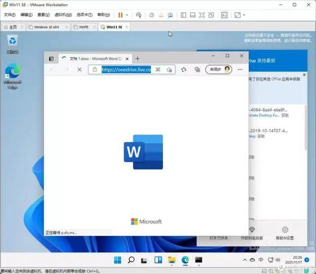Toggle the library sidebar panel icon
The height and width of the screenshot is (274, 316).
(x=183, y=15)
